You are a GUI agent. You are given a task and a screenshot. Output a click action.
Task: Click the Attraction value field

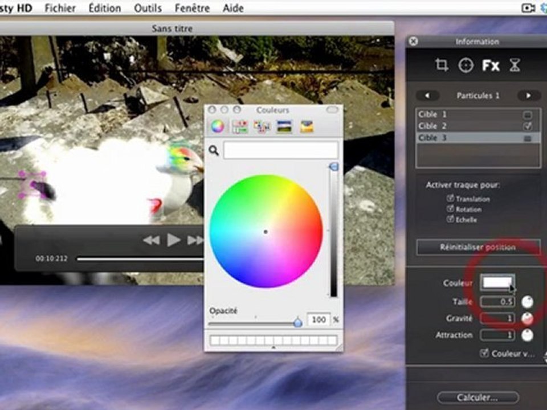tap(497, 335)
